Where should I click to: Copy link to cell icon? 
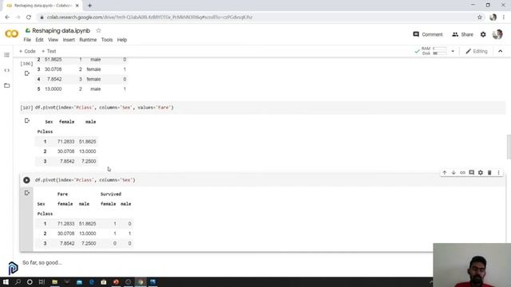(x=462, y=172)
